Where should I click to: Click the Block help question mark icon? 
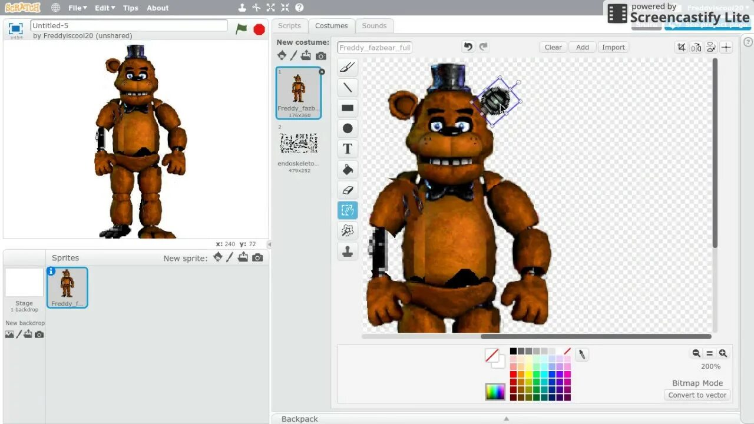pos(299,8)
